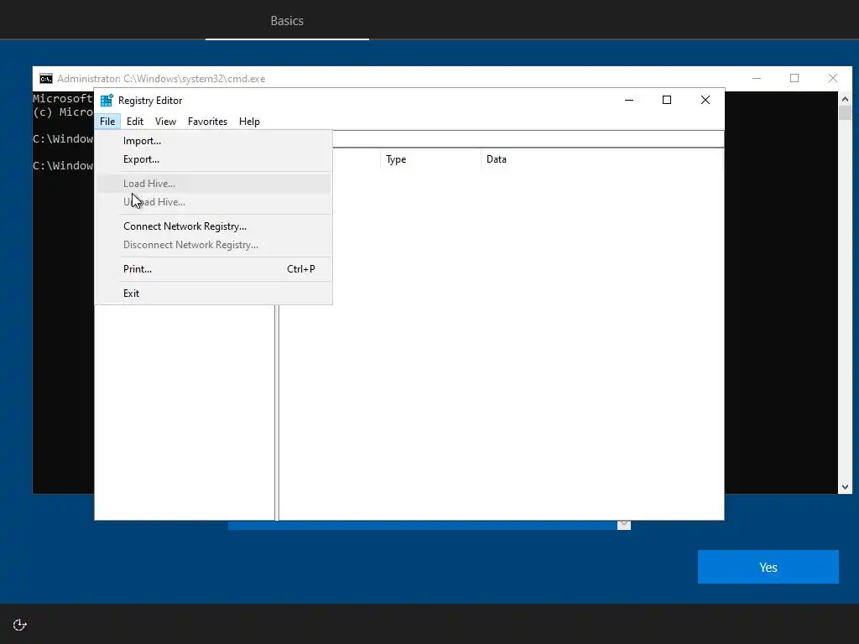
Task: Open the Help menu
Action: [249, 122]
